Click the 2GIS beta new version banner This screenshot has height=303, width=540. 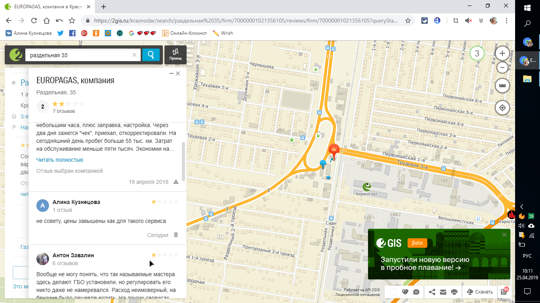point(439,254)
